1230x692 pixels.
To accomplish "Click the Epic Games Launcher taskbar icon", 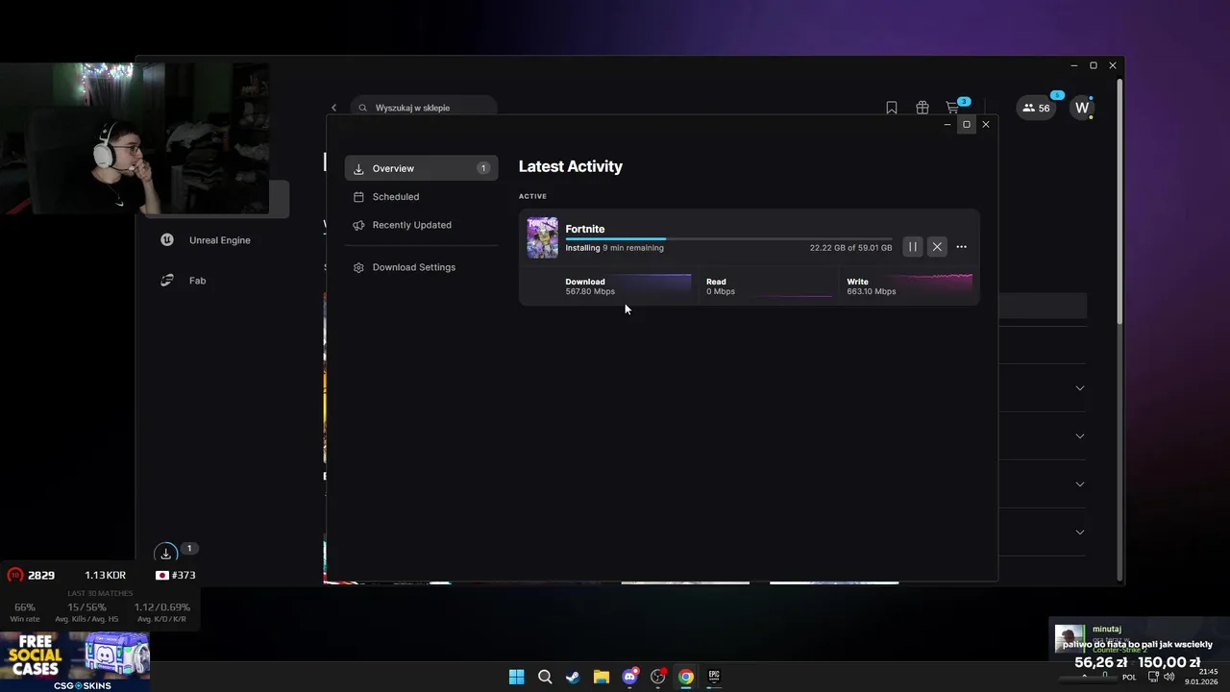I will coord(714,677).
